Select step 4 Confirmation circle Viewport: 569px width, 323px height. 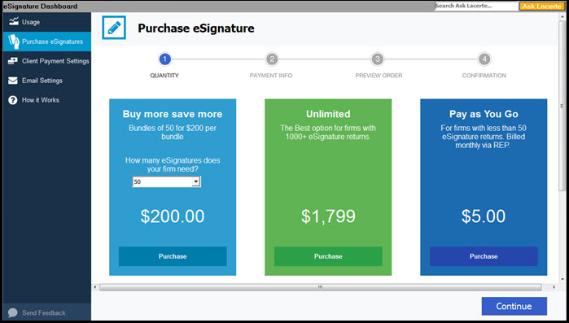(x=484, y=59)
